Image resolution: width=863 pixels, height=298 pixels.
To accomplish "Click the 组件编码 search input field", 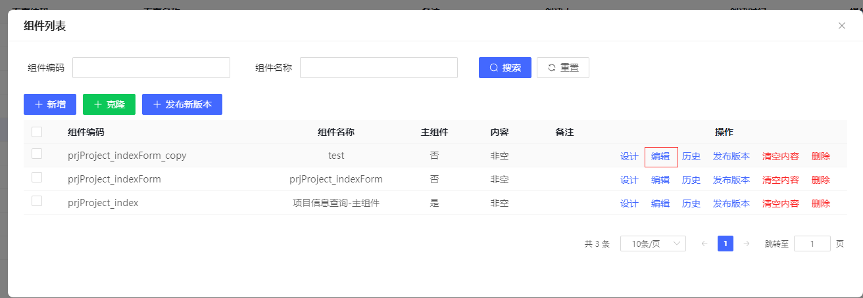I will (x=151, y=68).
